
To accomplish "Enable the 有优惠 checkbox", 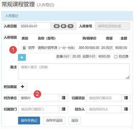I will [116, 57].
